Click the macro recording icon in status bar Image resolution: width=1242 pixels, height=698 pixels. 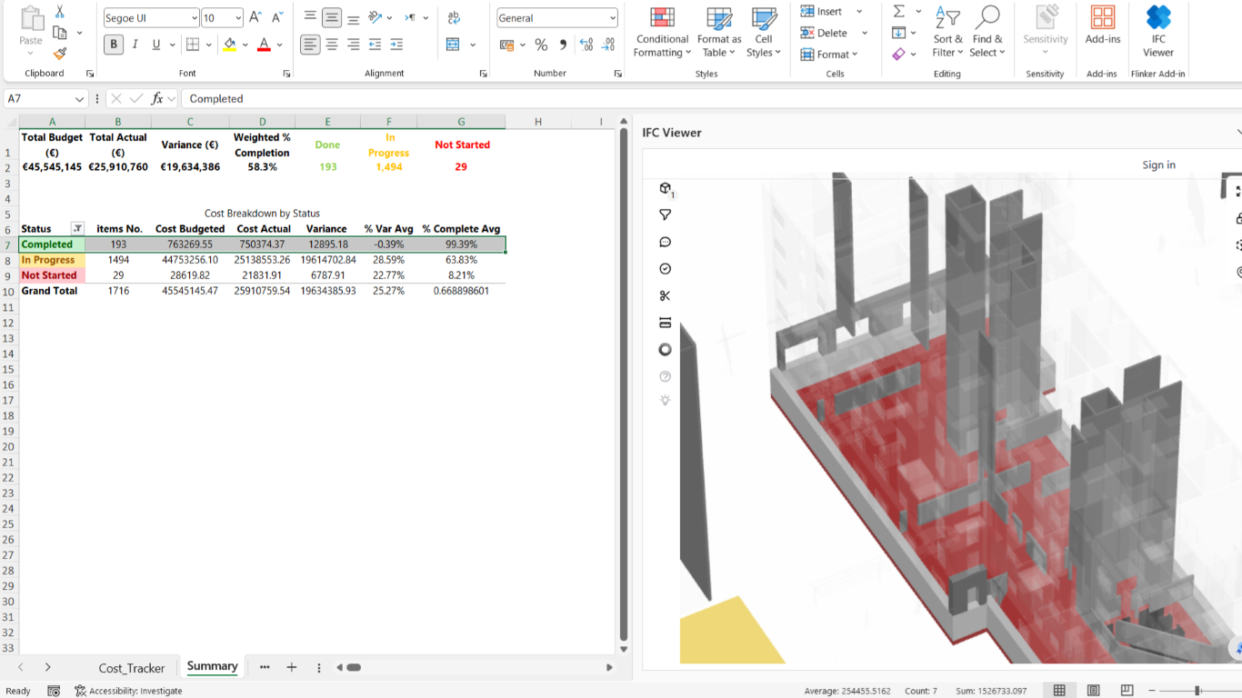tap(54, 691)
